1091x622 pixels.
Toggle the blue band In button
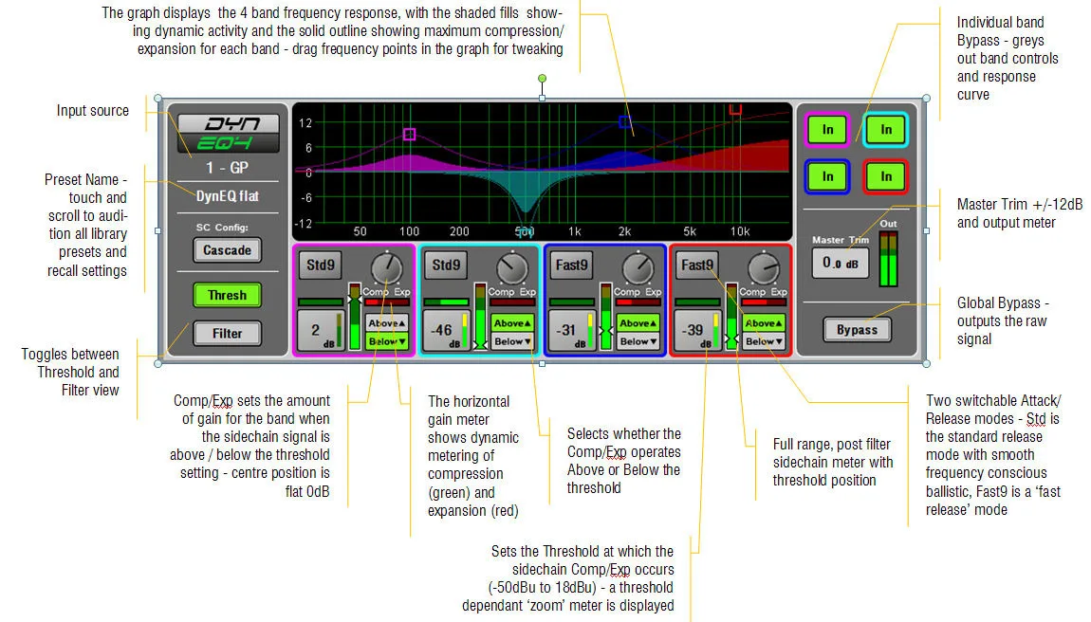point(827,176)
